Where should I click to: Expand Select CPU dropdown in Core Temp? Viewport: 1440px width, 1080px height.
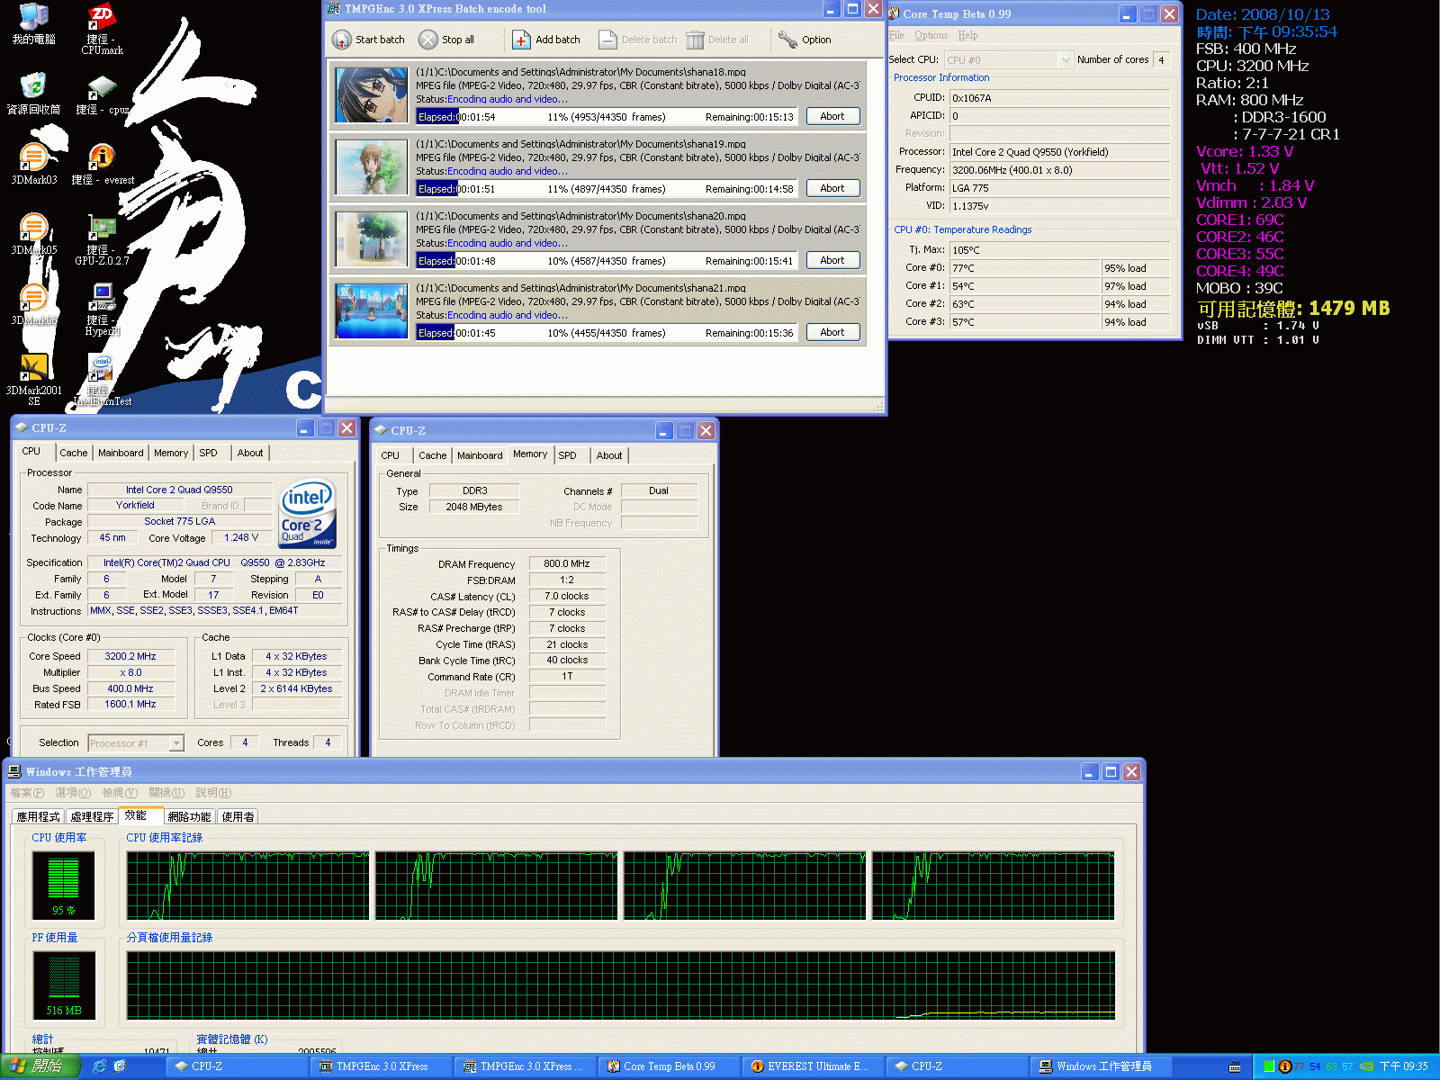[x=1066, y=60]
